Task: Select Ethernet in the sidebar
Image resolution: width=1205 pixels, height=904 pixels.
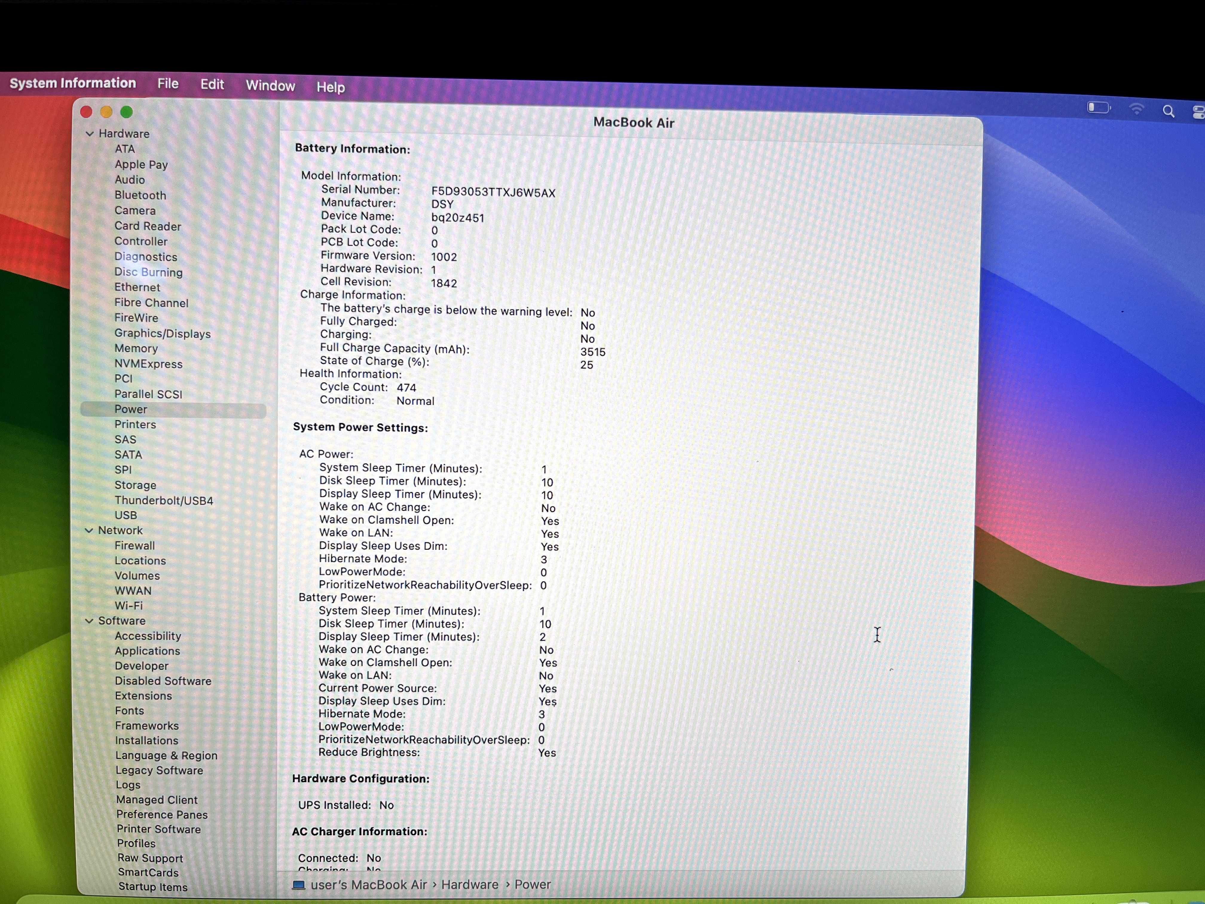Action: tap(137, 287)
